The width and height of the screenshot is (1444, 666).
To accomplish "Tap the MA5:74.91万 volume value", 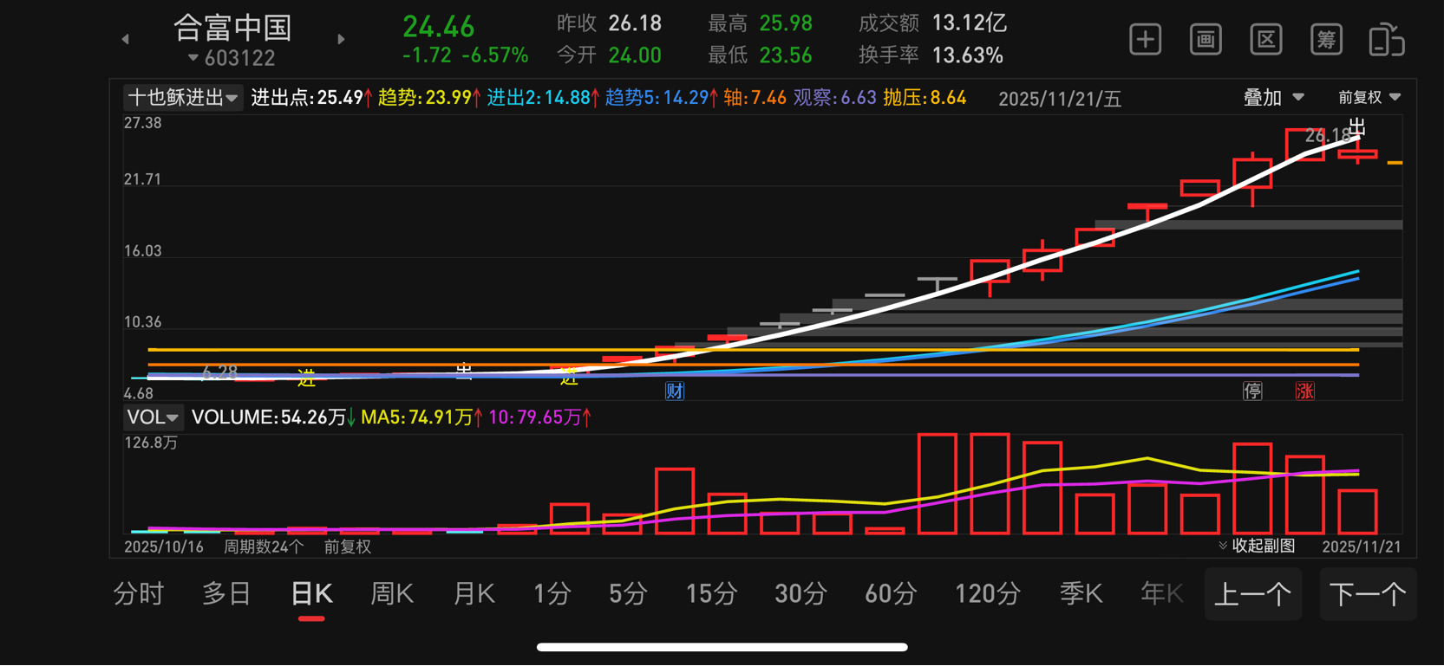I will [422, 417].
